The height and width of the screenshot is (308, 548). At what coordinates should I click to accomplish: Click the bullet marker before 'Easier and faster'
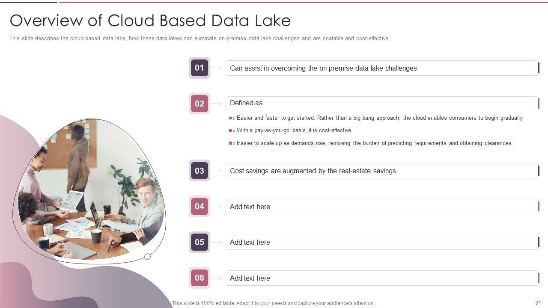click(x=232, y=118)
